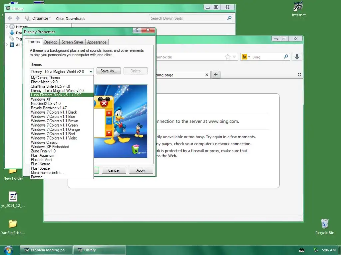Click the tab groups grid icon

pos(300,75)
